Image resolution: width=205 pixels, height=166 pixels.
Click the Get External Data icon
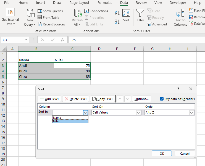point(10,12)
